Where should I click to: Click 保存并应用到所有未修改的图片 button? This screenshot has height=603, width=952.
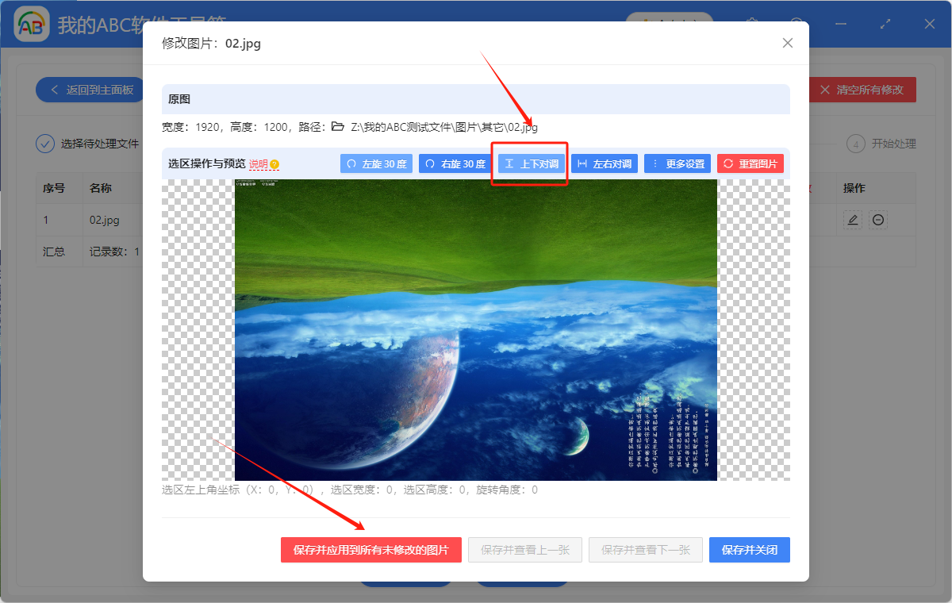pyautogui.click(x=371, y=550)
